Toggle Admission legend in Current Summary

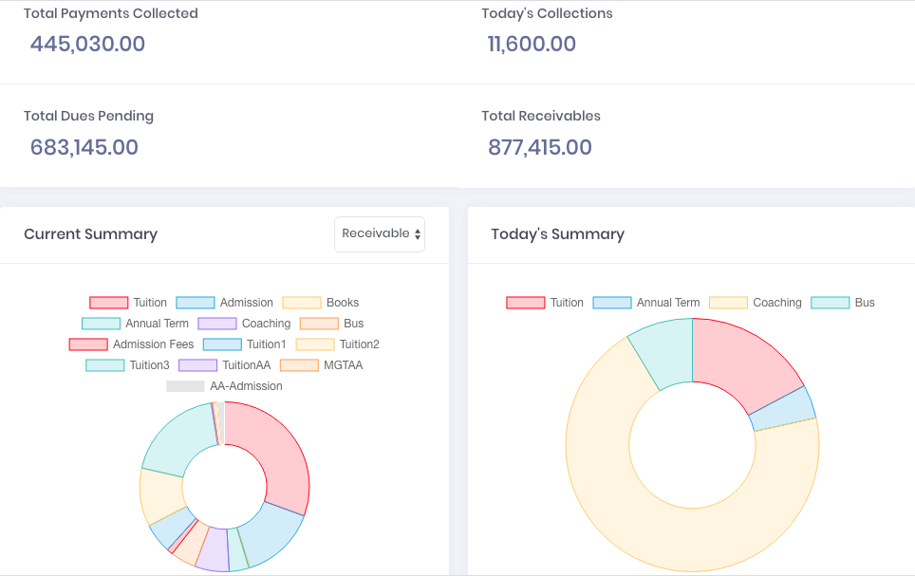pyautogui.click(x=225, y=303)
